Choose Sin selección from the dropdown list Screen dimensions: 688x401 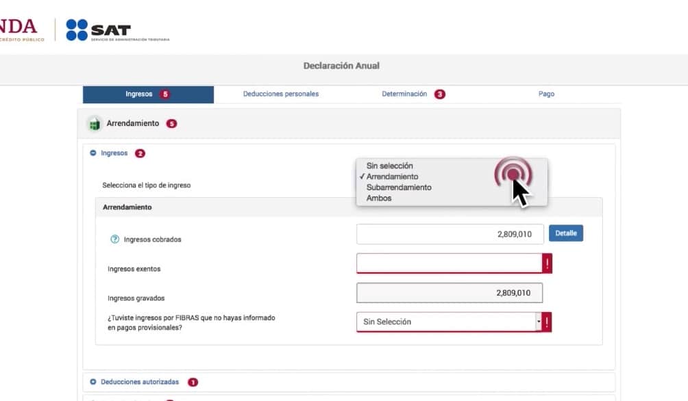point(390,166)
